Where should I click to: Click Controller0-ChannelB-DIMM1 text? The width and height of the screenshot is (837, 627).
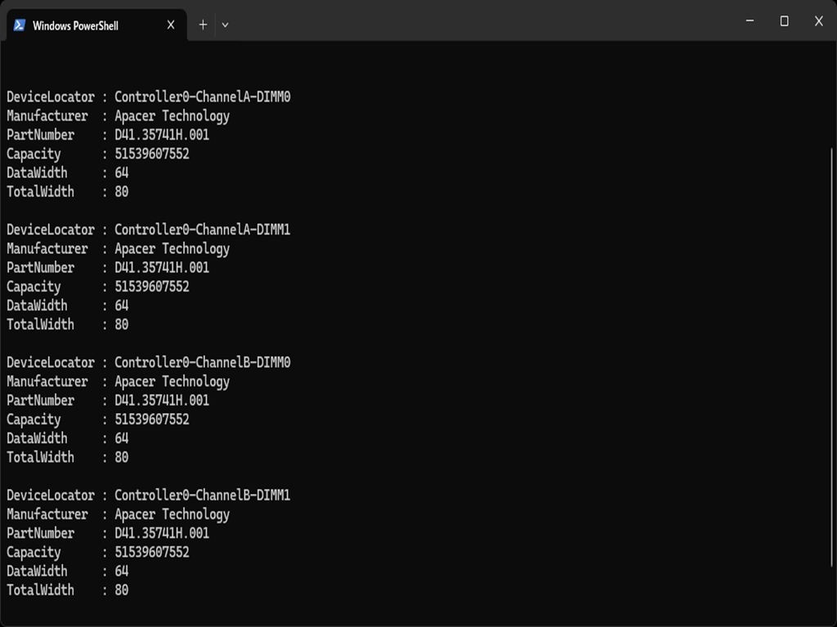coord(203,496)
